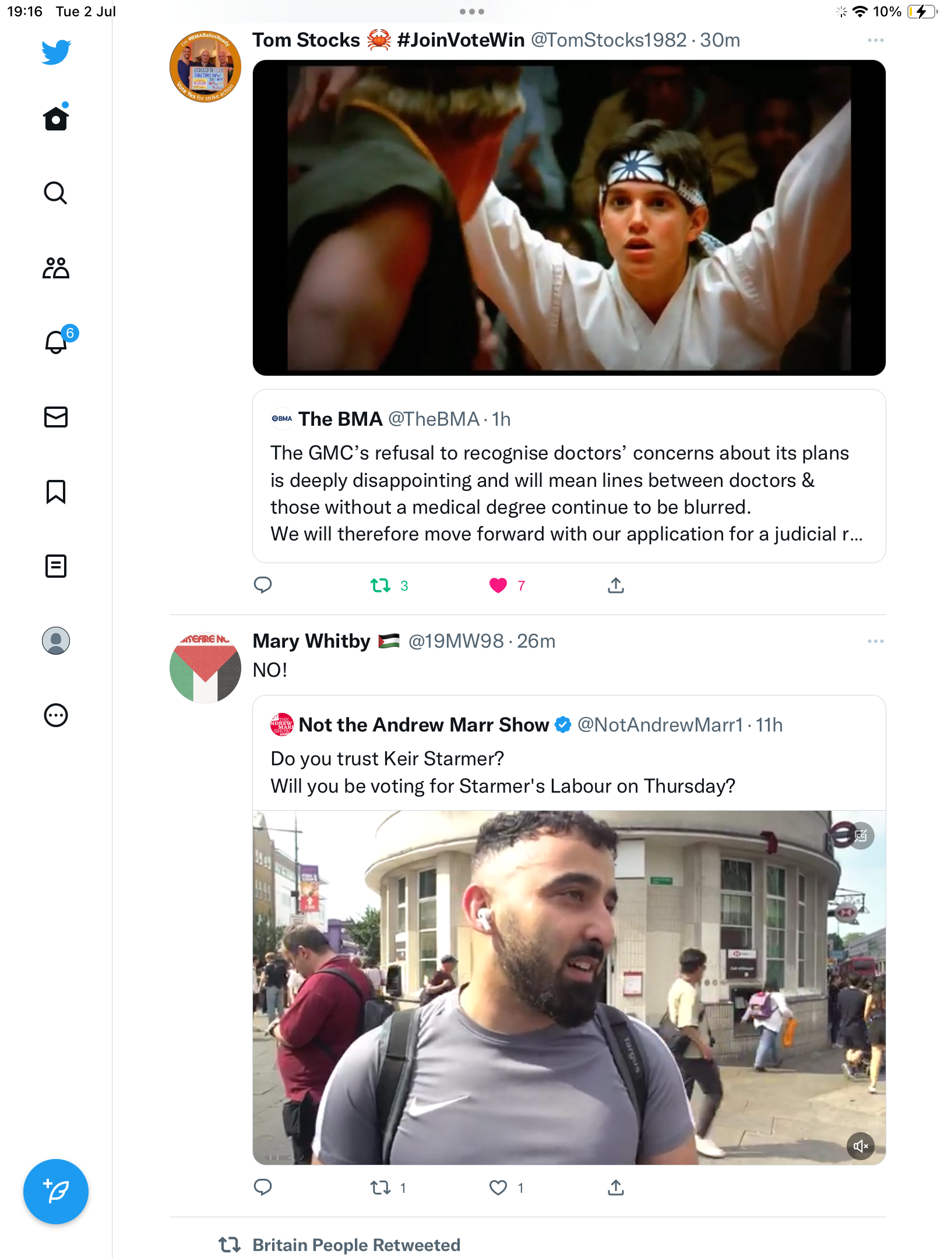Expand the sidebar More circle menu
The height and width of the screenshot is (1258, 944).
pos(56,715)
